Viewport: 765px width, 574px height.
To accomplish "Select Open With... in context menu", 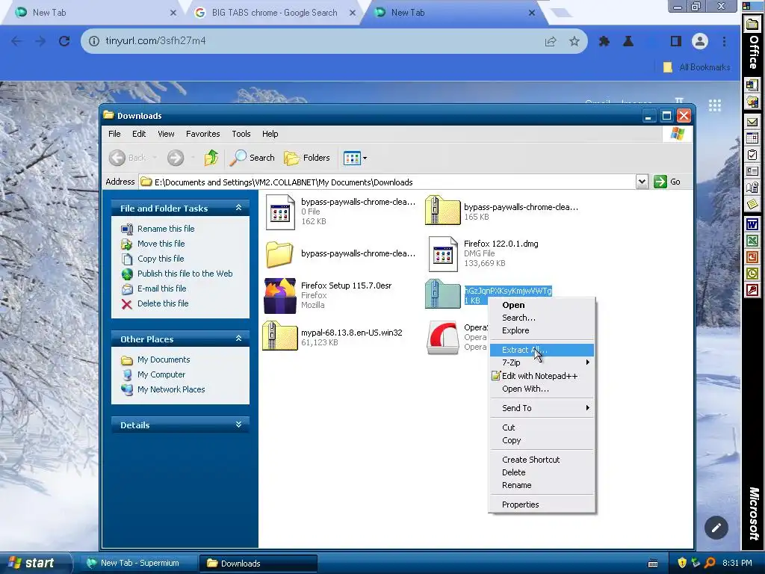I will point(542,389).
